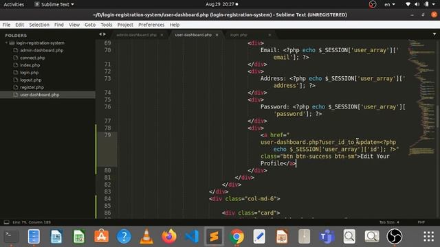Open the Find menu
The height and width of the screenshot is (247, 440).
pos(59,25)
